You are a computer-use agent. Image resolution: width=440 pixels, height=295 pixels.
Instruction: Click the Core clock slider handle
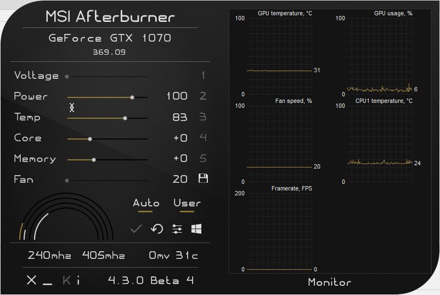[x=90, y=139]
